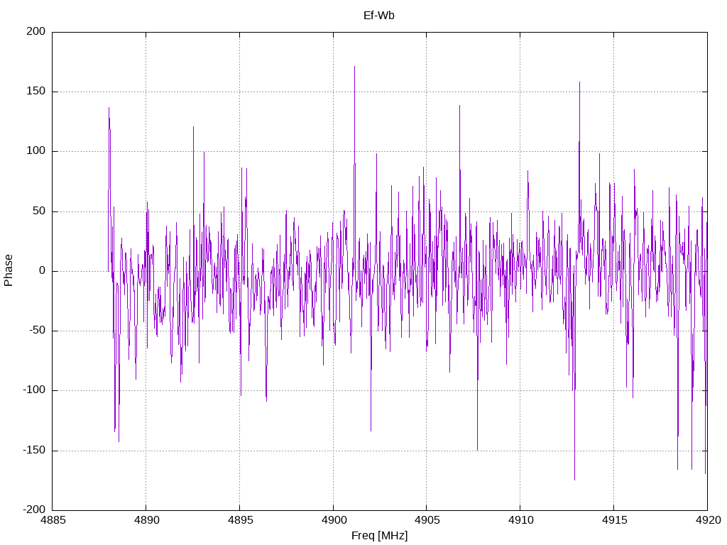This screenshot has height=545, width=727.
Task: Click the x-axis tick label '4910'
Action: (520, 520)
